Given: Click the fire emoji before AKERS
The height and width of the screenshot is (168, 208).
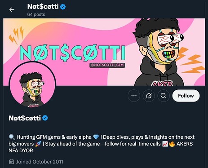Looking at the screenshot, I should point(172,144).
